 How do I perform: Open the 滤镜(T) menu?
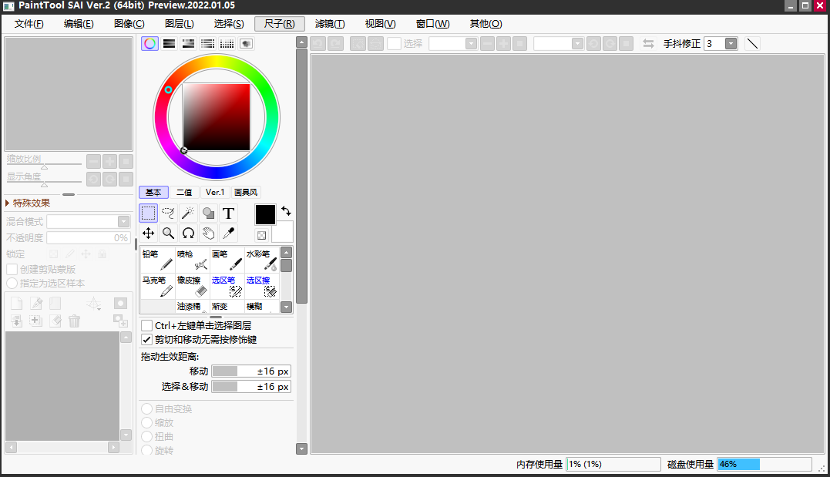click(329, 24)
